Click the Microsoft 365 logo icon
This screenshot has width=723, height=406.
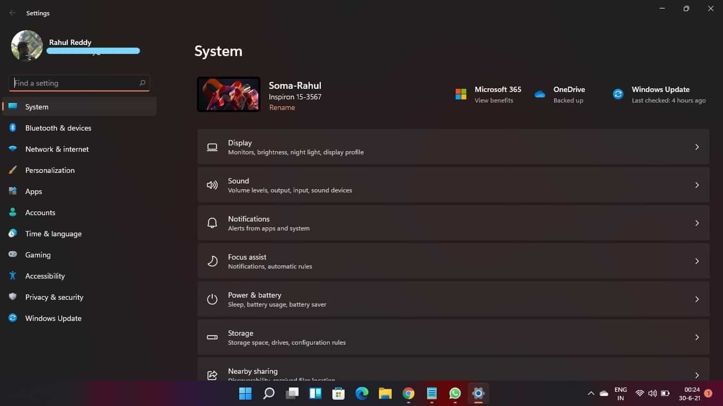(x=461, y=94)
